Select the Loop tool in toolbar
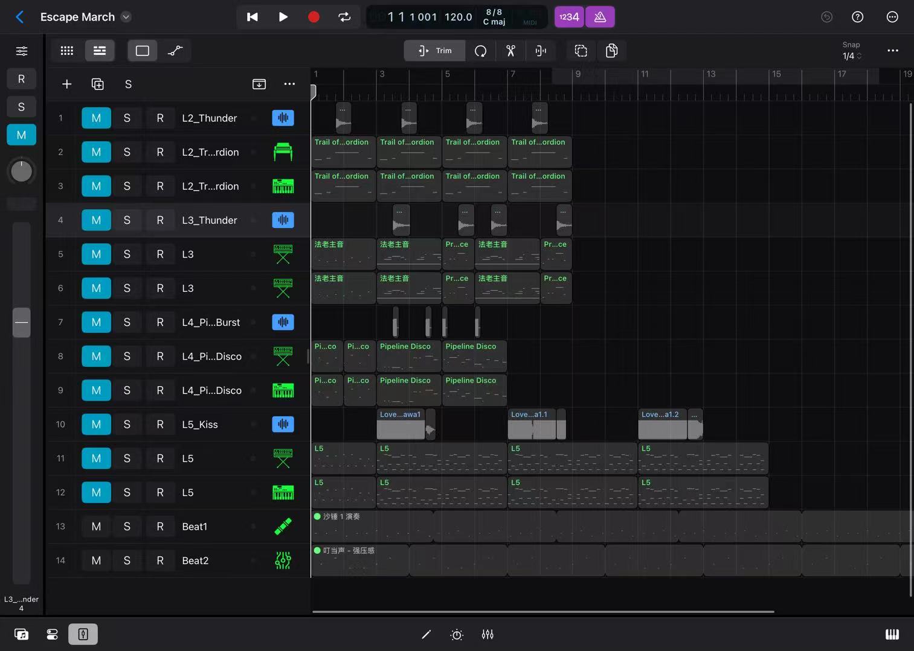The width and height of the screenshot is (914, 651). tap(480, 51)
